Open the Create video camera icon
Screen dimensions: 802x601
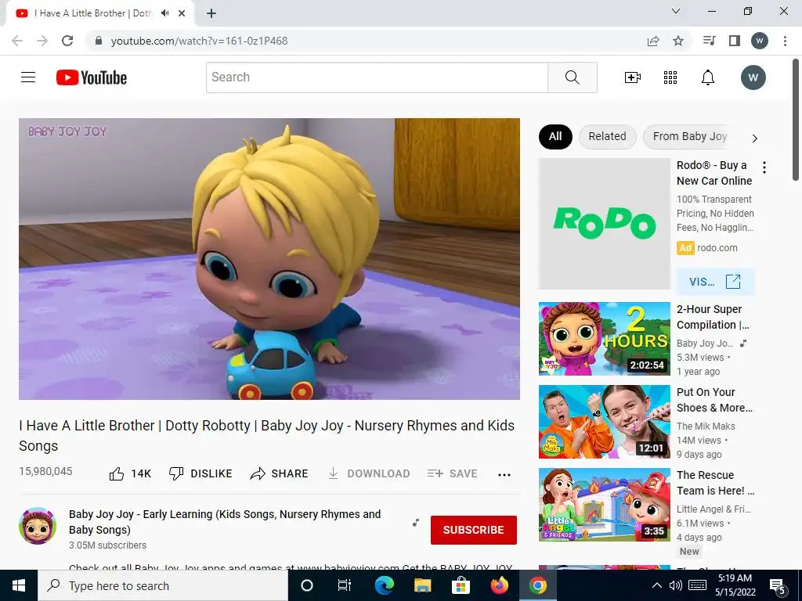click(633, 77)
